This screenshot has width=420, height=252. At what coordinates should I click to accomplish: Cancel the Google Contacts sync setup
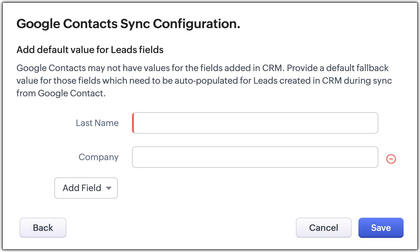tap(323, 228)
